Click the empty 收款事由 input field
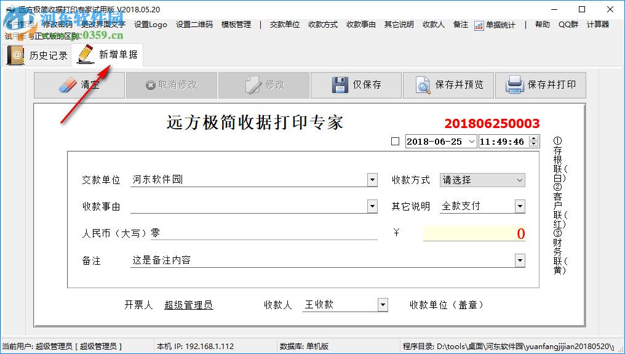Viewport: 625px width, 354px height. click(249, 206)
